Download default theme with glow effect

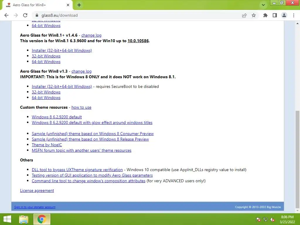coord(92,122)
